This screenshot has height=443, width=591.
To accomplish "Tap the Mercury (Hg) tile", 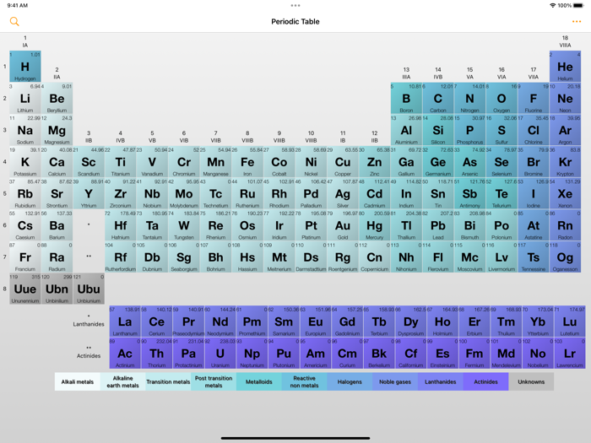I will click(374, 225).
